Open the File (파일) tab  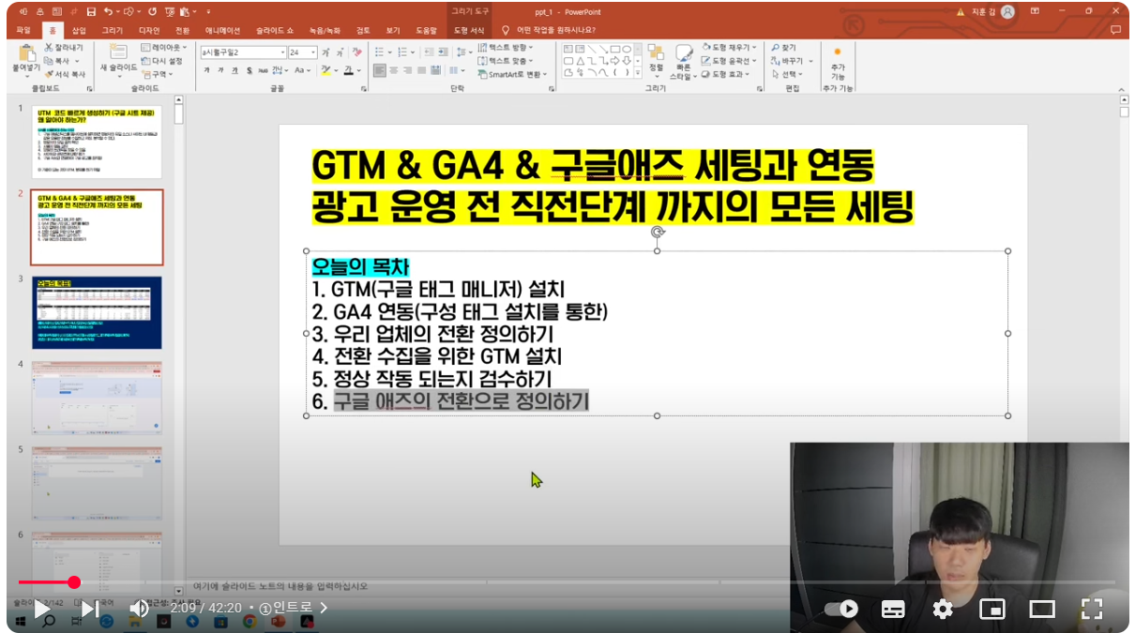[23, 30]
